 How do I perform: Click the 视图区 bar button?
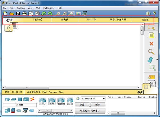[145, 20]
